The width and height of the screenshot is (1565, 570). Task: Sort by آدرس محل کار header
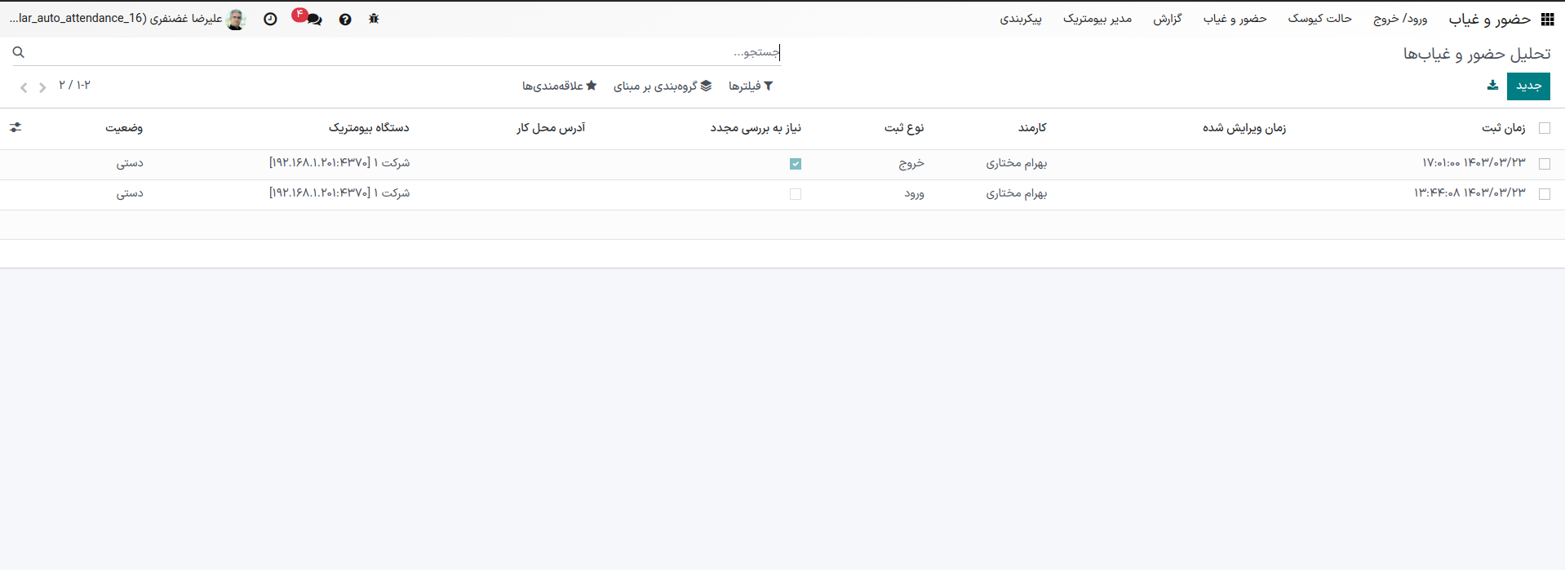[x=551, y=128]
